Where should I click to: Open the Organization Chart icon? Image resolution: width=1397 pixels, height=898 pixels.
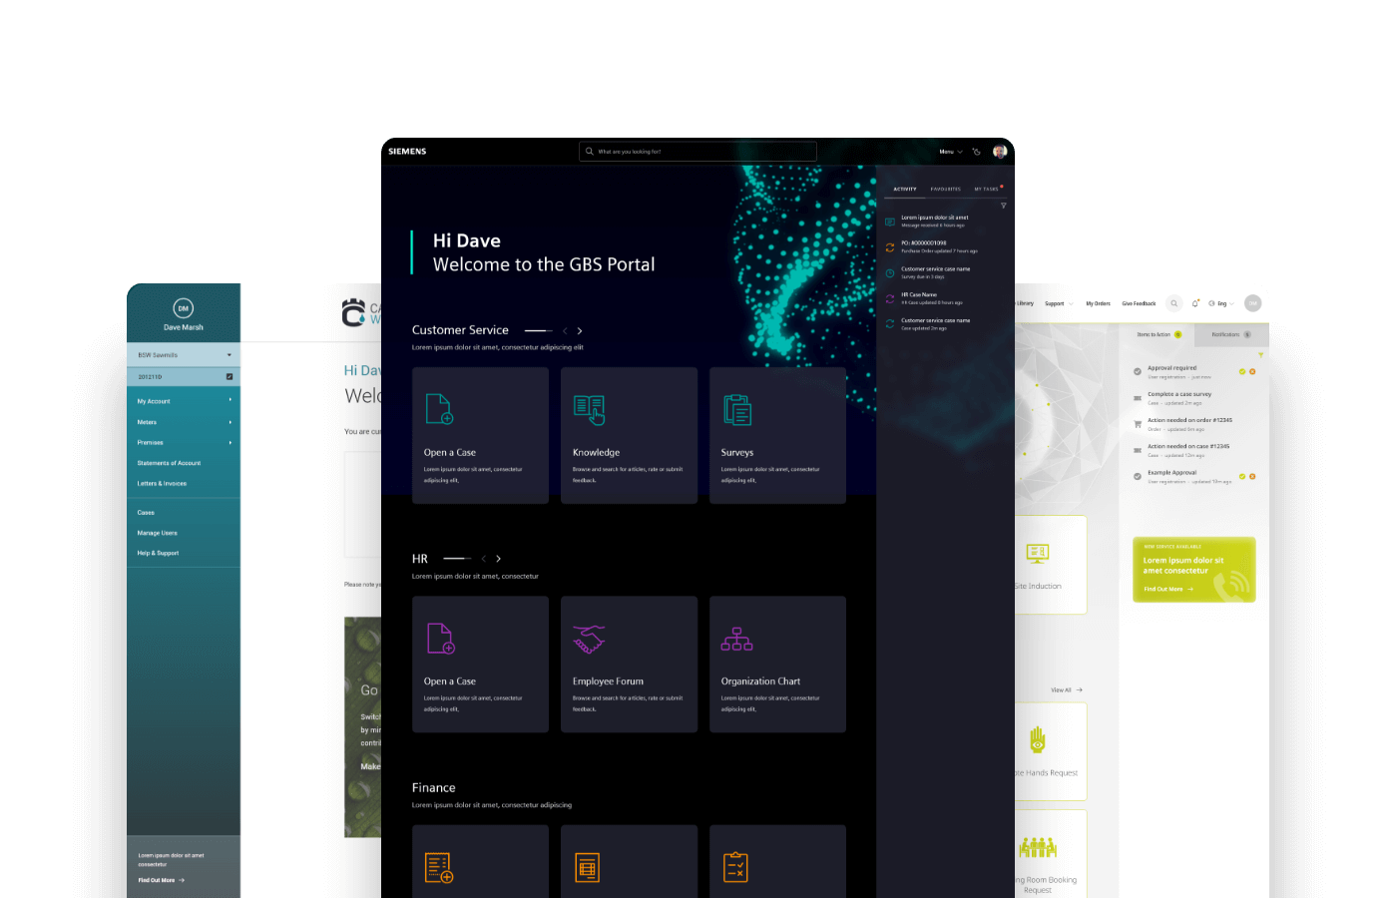click(x=737, y=639)
